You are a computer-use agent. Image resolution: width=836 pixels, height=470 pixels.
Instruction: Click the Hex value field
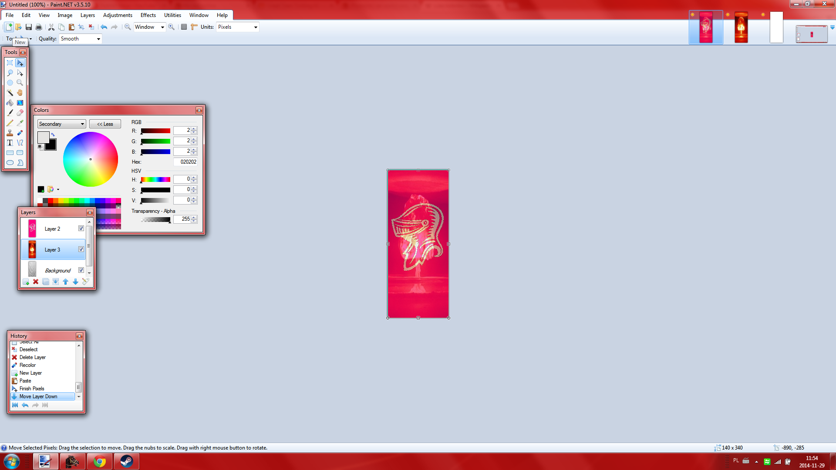coord(185,162)
